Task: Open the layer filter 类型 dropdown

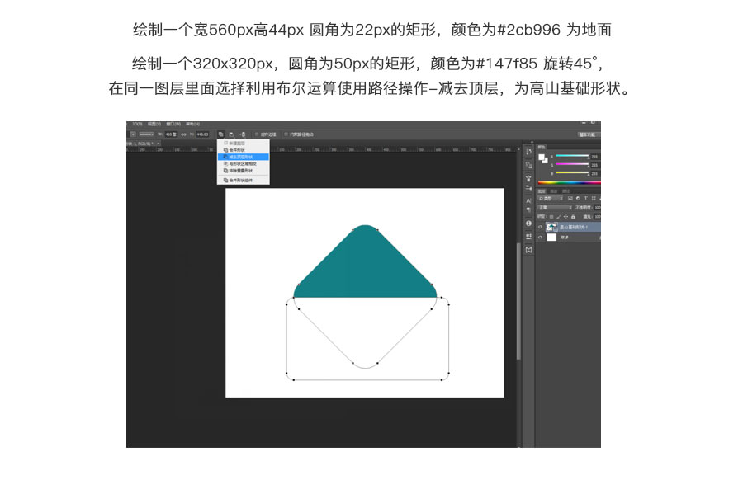Action: click(x=548, y=198)
